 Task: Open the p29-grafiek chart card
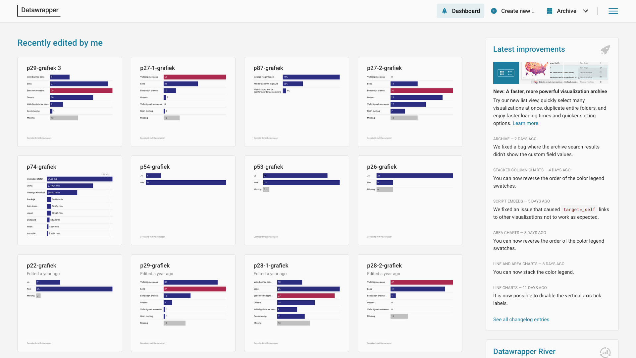tap(183, 303)
